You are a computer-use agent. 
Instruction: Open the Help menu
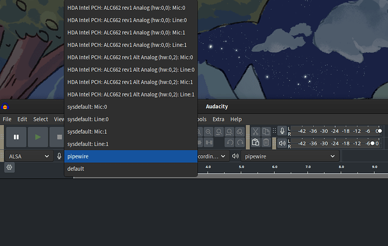click(x=236, y=119)
